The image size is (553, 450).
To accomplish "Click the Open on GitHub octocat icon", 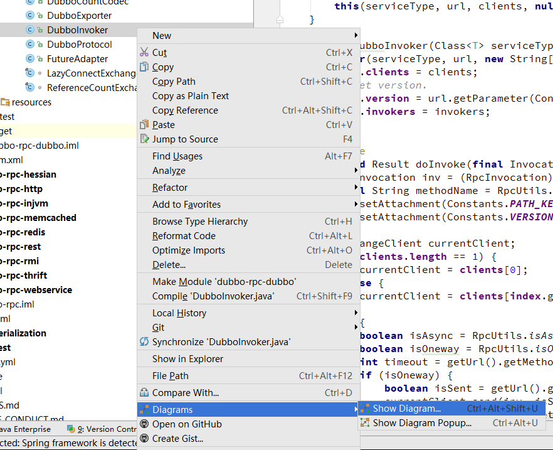I will 144,424.
